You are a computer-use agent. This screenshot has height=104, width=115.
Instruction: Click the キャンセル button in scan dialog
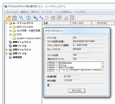point(76,90)
